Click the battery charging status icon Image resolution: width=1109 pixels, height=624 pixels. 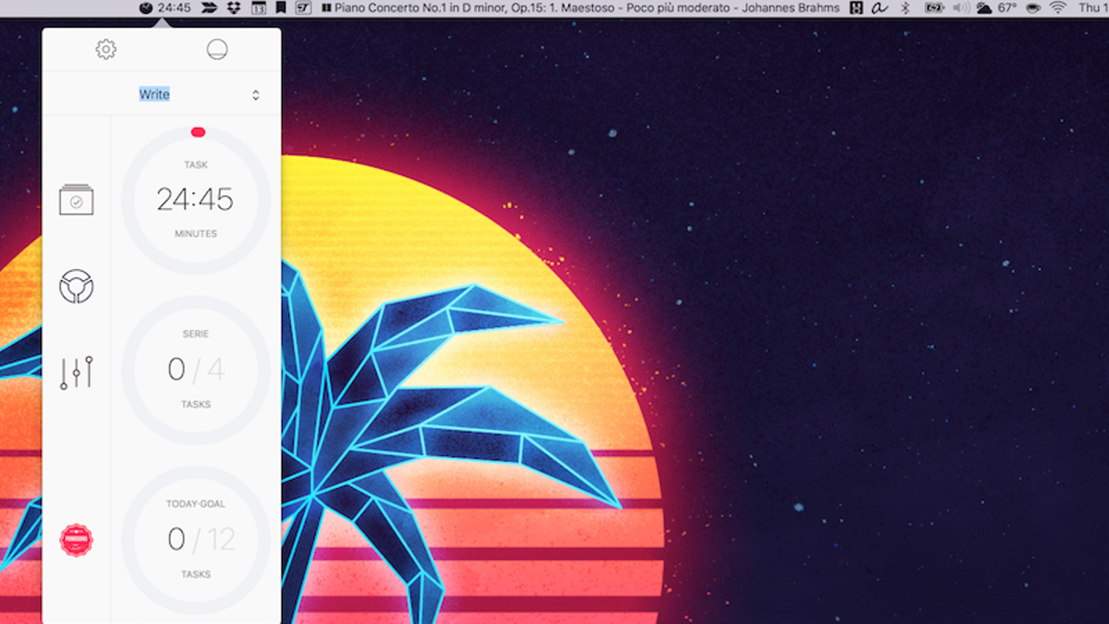934,8
